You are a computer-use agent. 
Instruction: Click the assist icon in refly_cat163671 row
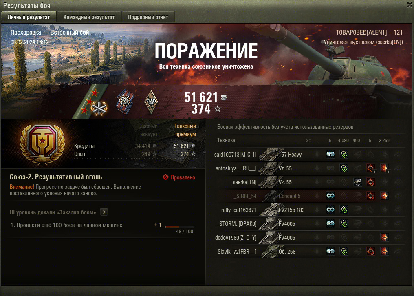click(344, 210)
